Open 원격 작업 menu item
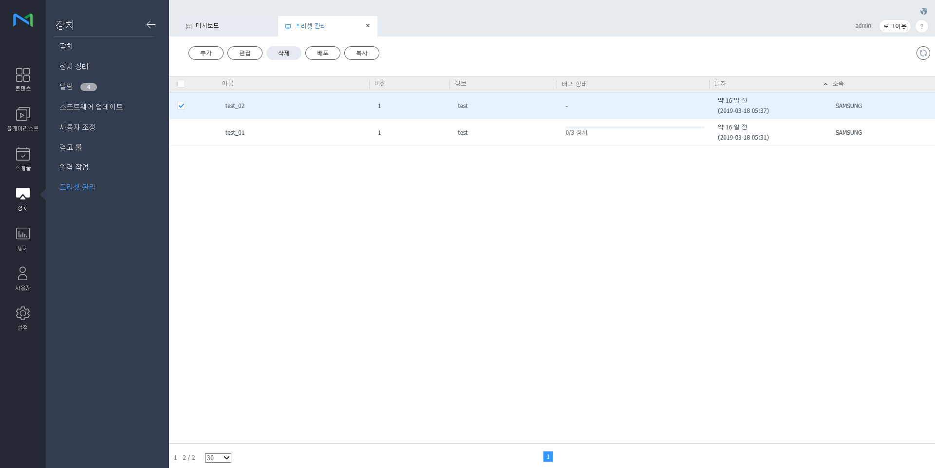 point(74,167)
